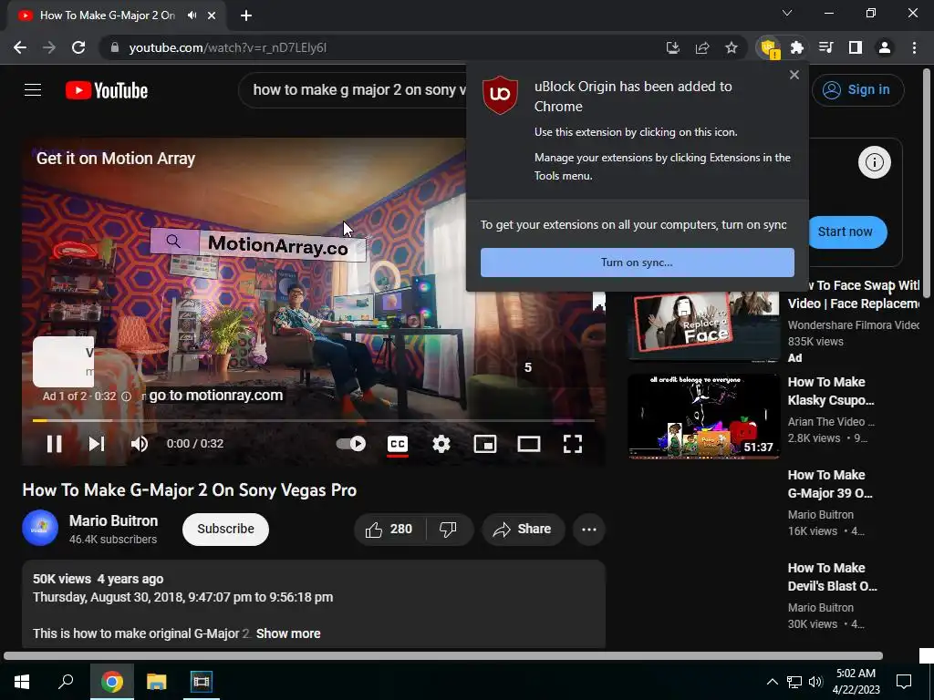Go back to previous page
The width and height of the screenshot is (934, 700).
[20, 47]
